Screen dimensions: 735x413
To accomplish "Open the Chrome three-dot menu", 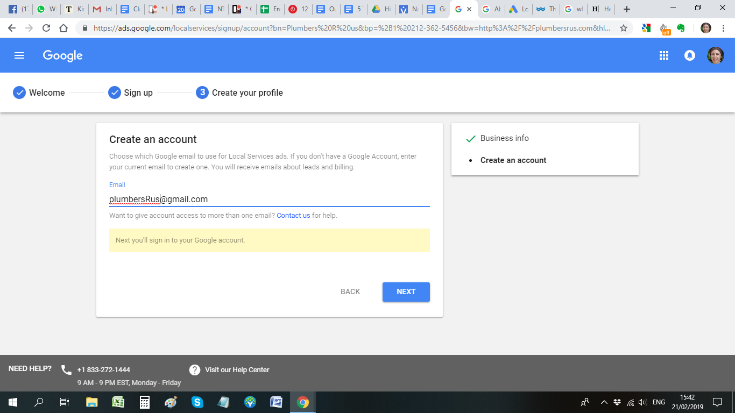I will tap(723, 28).
